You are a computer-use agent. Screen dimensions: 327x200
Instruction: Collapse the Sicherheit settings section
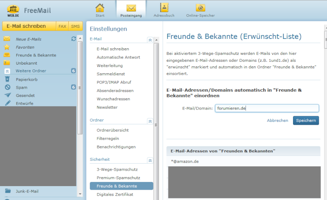[150, 160]
